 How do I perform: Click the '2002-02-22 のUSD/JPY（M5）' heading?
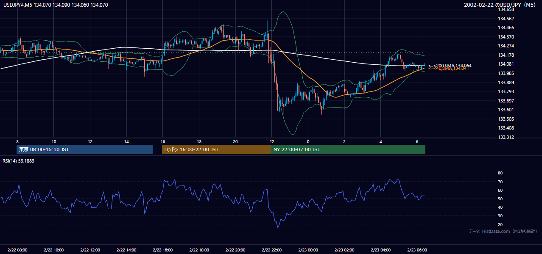point(501,5)
